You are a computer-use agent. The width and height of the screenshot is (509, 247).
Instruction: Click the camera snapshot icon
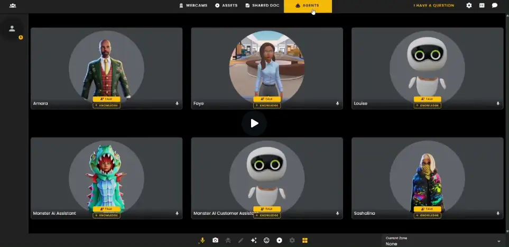point(215,240)
